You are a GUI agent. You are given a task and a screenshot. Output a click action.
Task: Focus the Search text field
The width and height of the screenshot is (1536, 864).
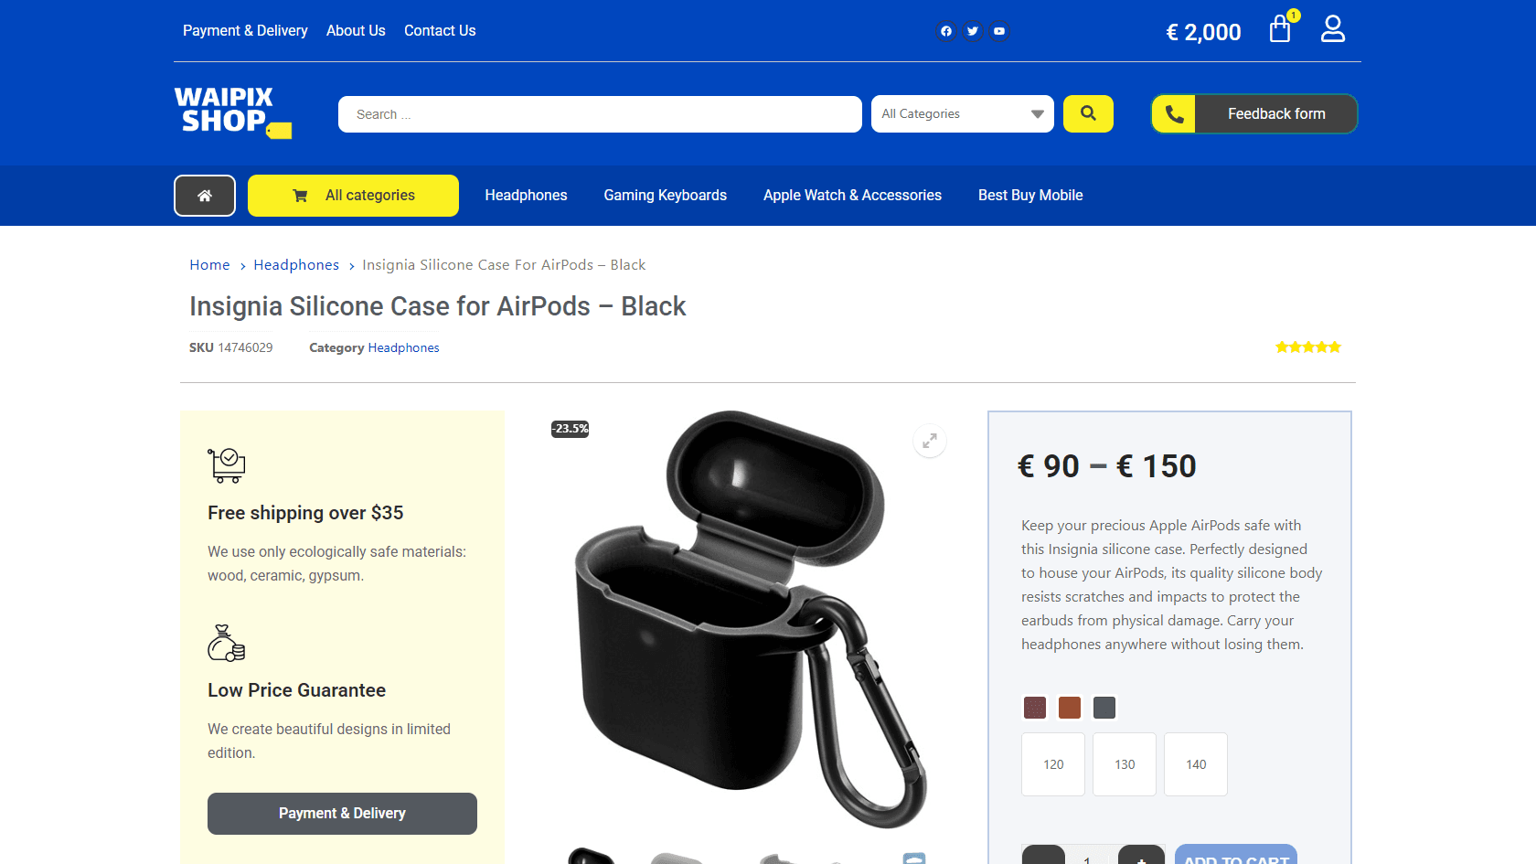click(x=600, y=114)
